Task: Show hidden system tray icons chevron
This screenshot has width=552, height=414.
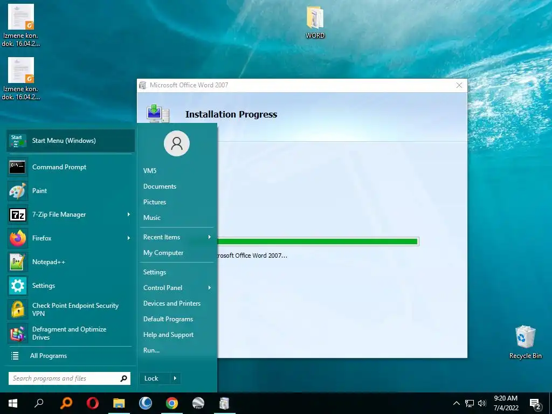Action: [x=456, y=403]
